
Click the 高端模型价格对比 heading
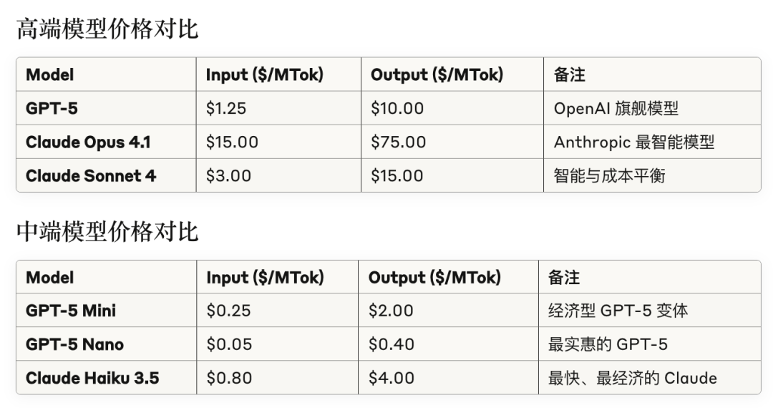click(x=107, y=29)
